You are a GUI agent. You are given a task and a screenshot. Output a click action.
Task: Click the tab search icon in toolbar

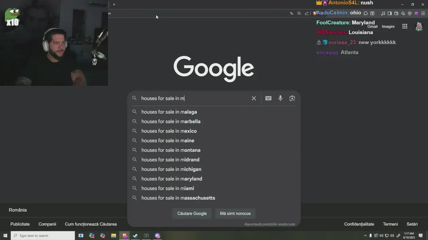point(372,13)
